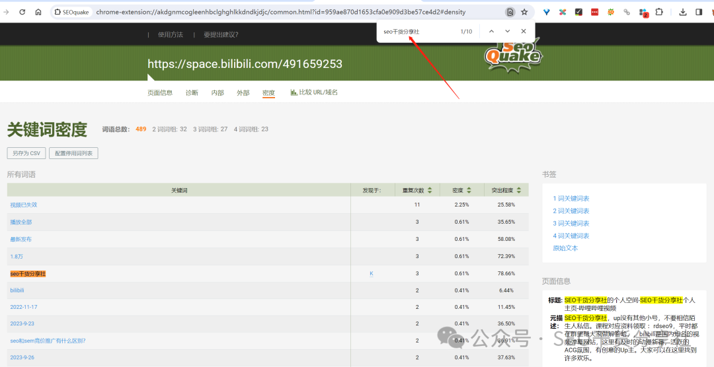
Task: Open the checkmark extension icon
Action: tap(578, 13)
